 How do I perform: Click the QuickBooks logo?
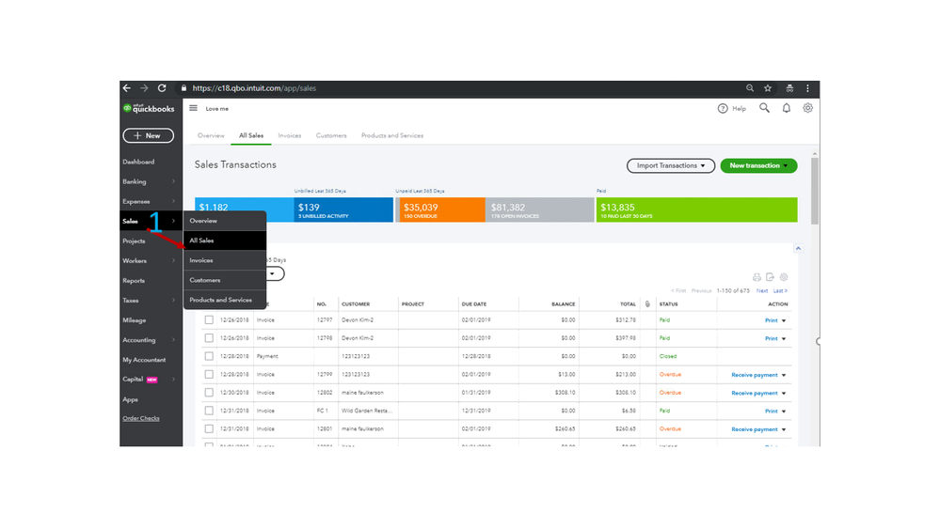pos(149,108)
